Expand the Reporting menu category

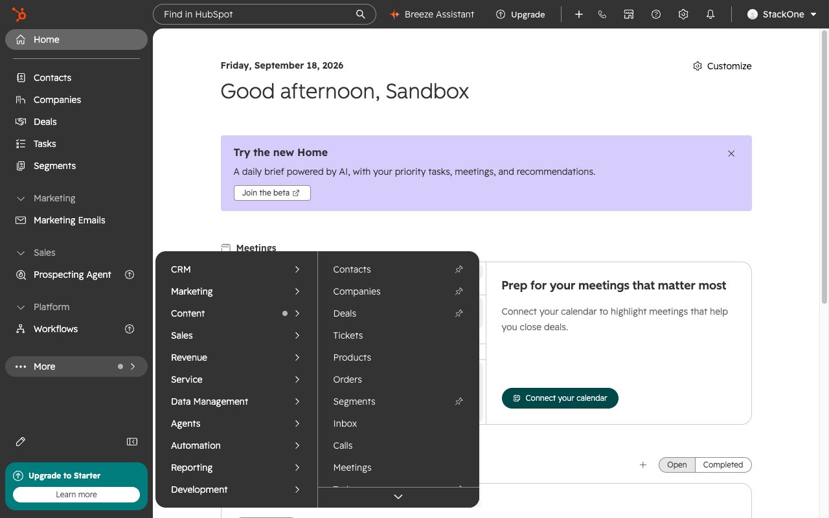click(236, 467)
